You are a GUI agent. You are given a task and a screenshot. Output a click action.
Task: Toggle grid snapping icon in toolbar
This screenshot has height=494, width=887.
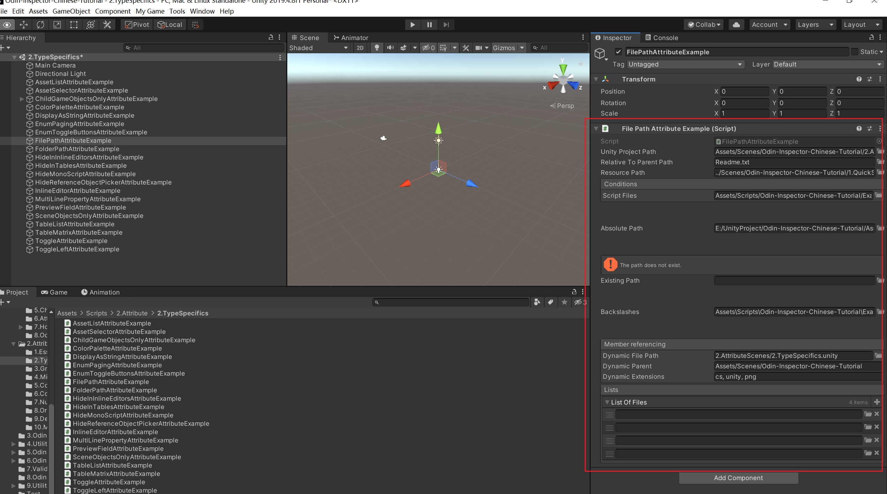pos(195,25)
